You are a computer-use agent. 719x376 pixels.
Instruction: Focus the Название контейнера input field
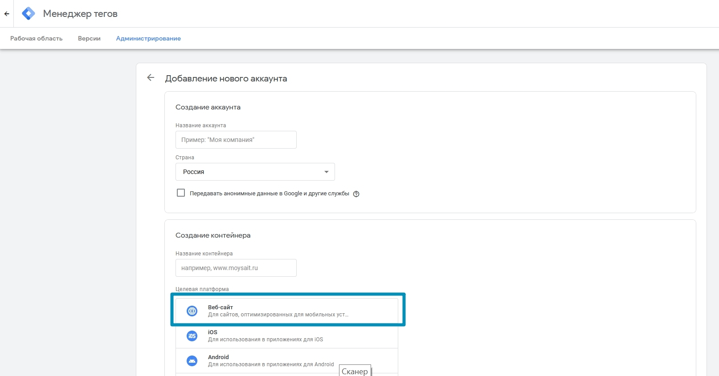point(236,268)
